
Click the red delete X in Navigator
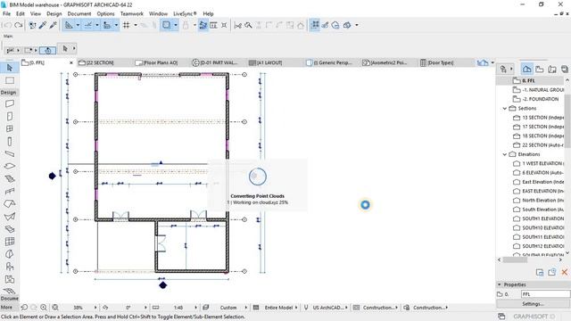point(564,272)
